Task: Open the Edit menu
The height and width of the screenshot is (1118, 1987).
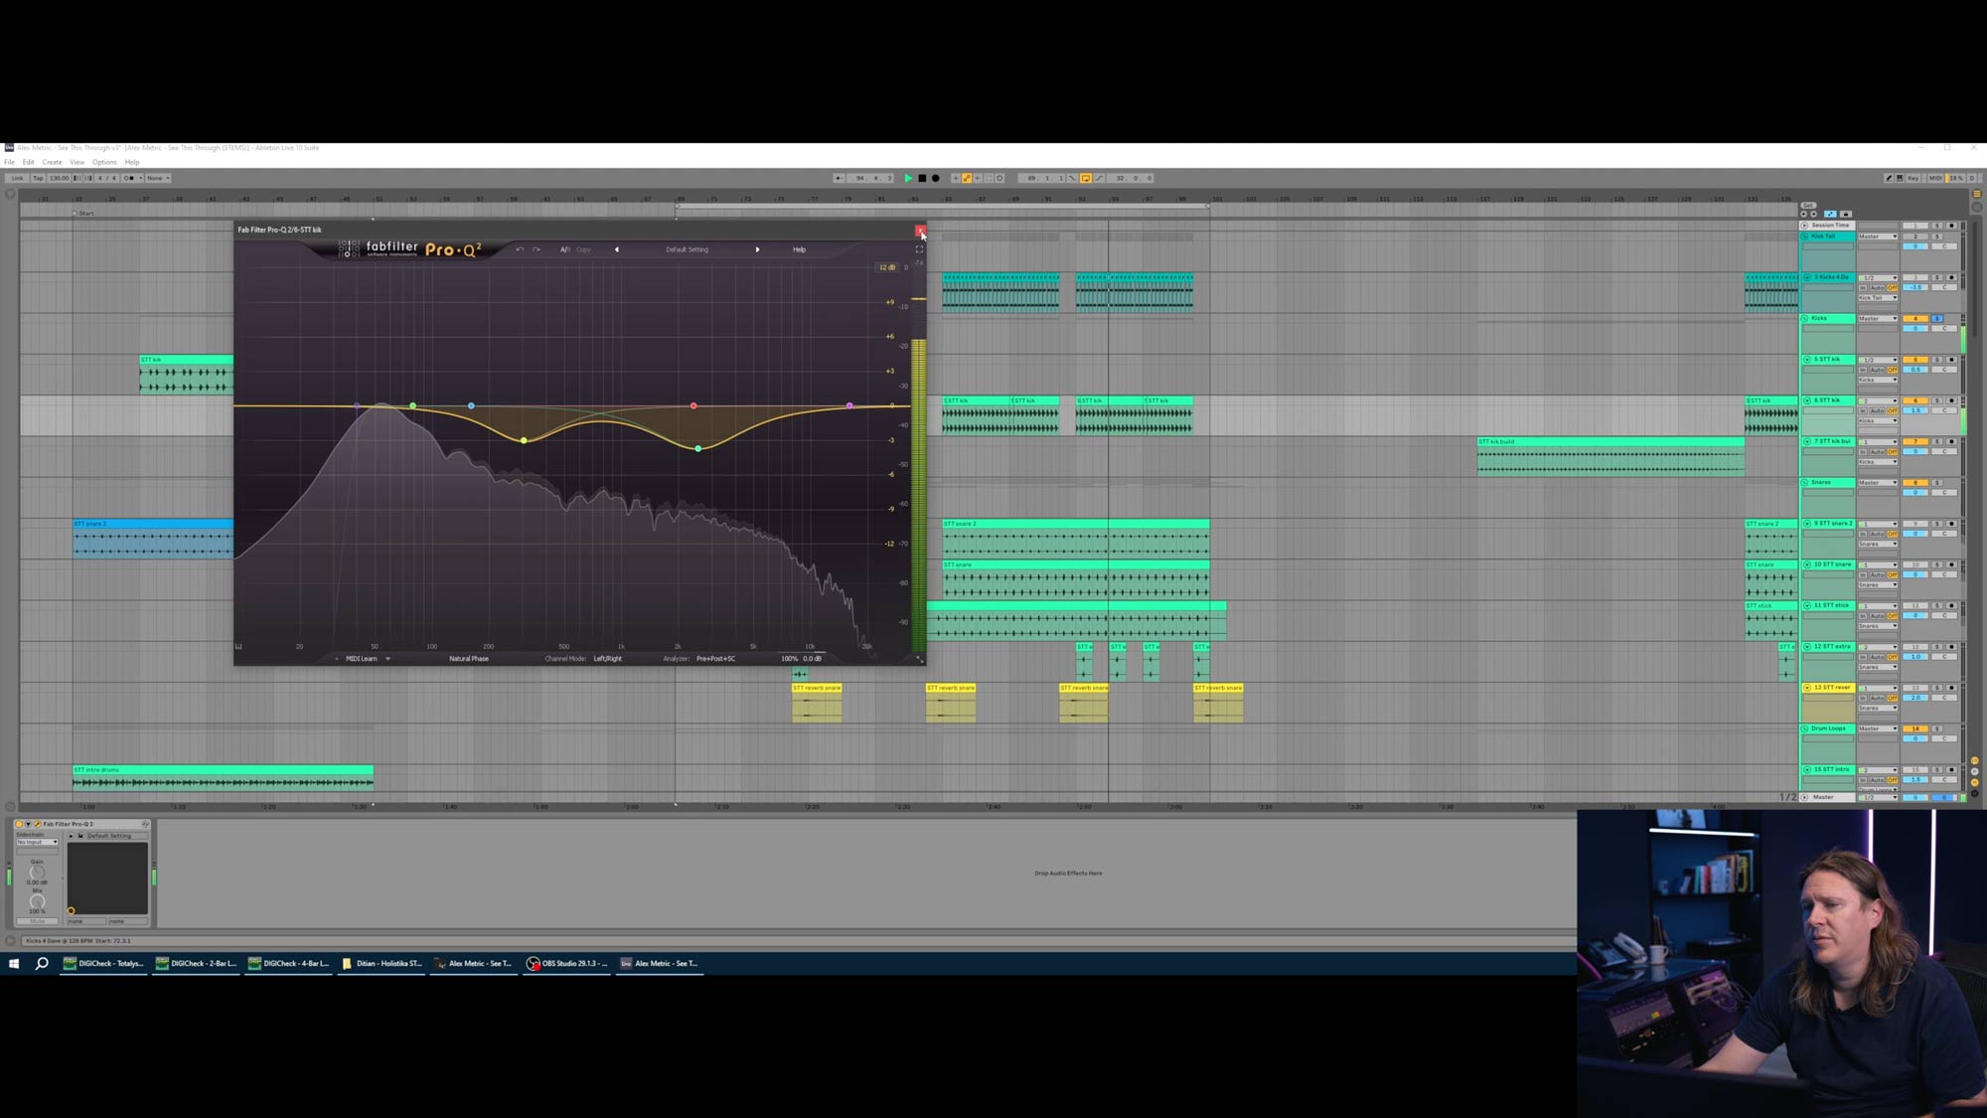Action: (29, 162)
